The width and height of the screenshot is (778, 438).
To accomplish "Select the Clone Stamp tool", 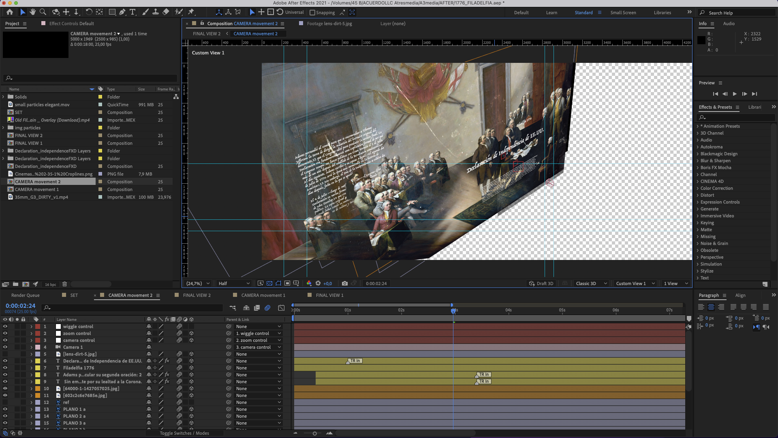I will tap(155, 12).
